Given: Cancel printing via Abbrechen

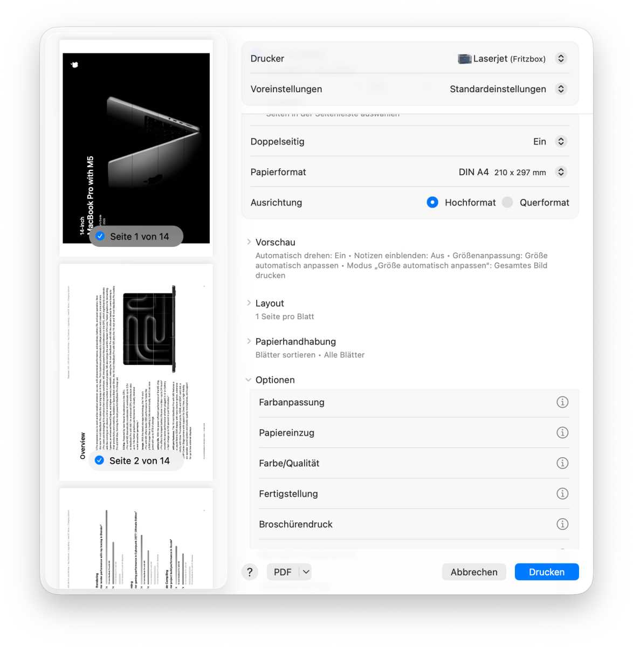Looking at the screenshot, I should 473,572.
